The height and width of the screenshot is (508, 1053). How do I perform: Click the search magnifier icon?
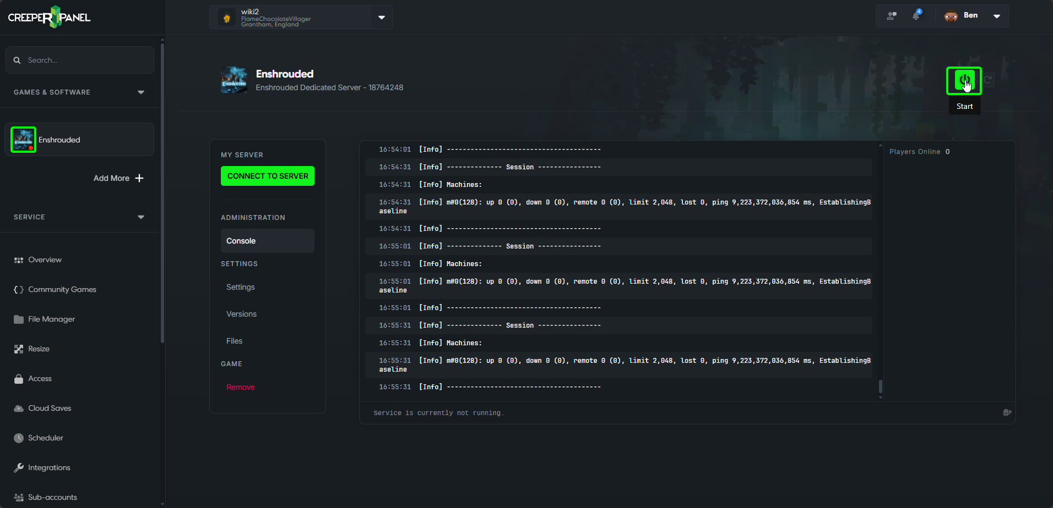17,60
